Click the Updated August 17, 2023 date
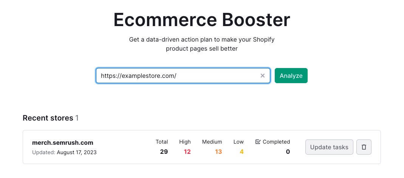 [77, 152]
